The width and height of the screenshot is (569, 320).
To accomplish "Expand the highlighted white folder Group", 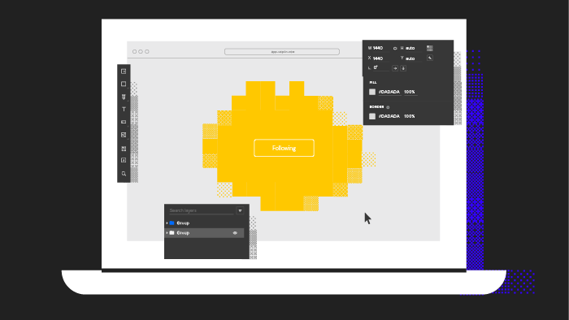I will point(167,232).
